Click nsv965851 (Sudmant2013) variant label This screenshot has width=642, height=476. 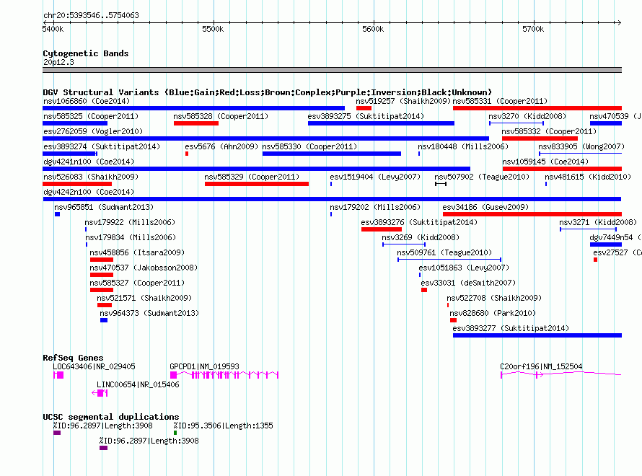click(104, 207)
